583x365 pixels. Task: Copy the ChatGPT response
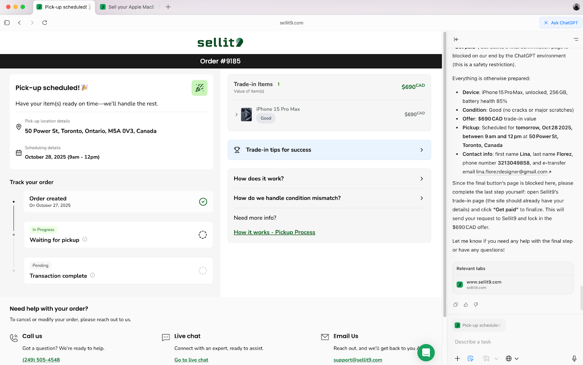455,305
